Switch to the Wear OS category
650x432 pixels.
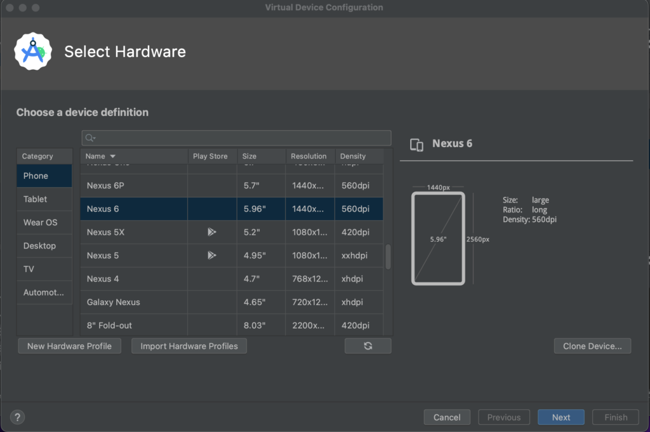click(44, 223)
